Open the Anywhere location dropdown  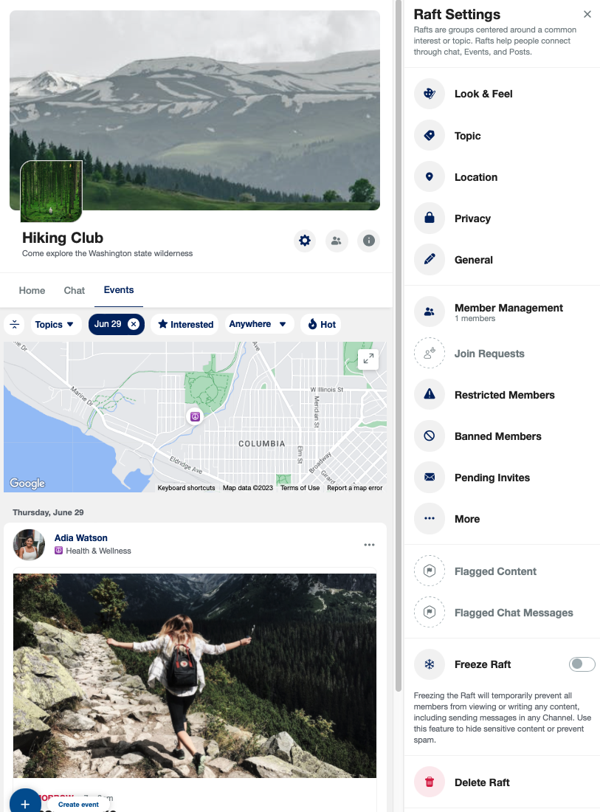(259, 324)
